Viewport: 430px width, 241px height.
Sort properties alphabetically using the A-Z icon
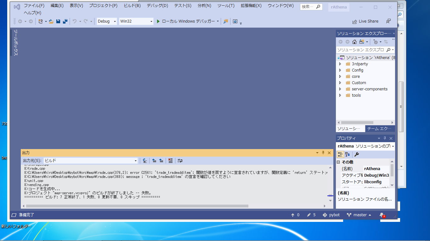point(348,154)
